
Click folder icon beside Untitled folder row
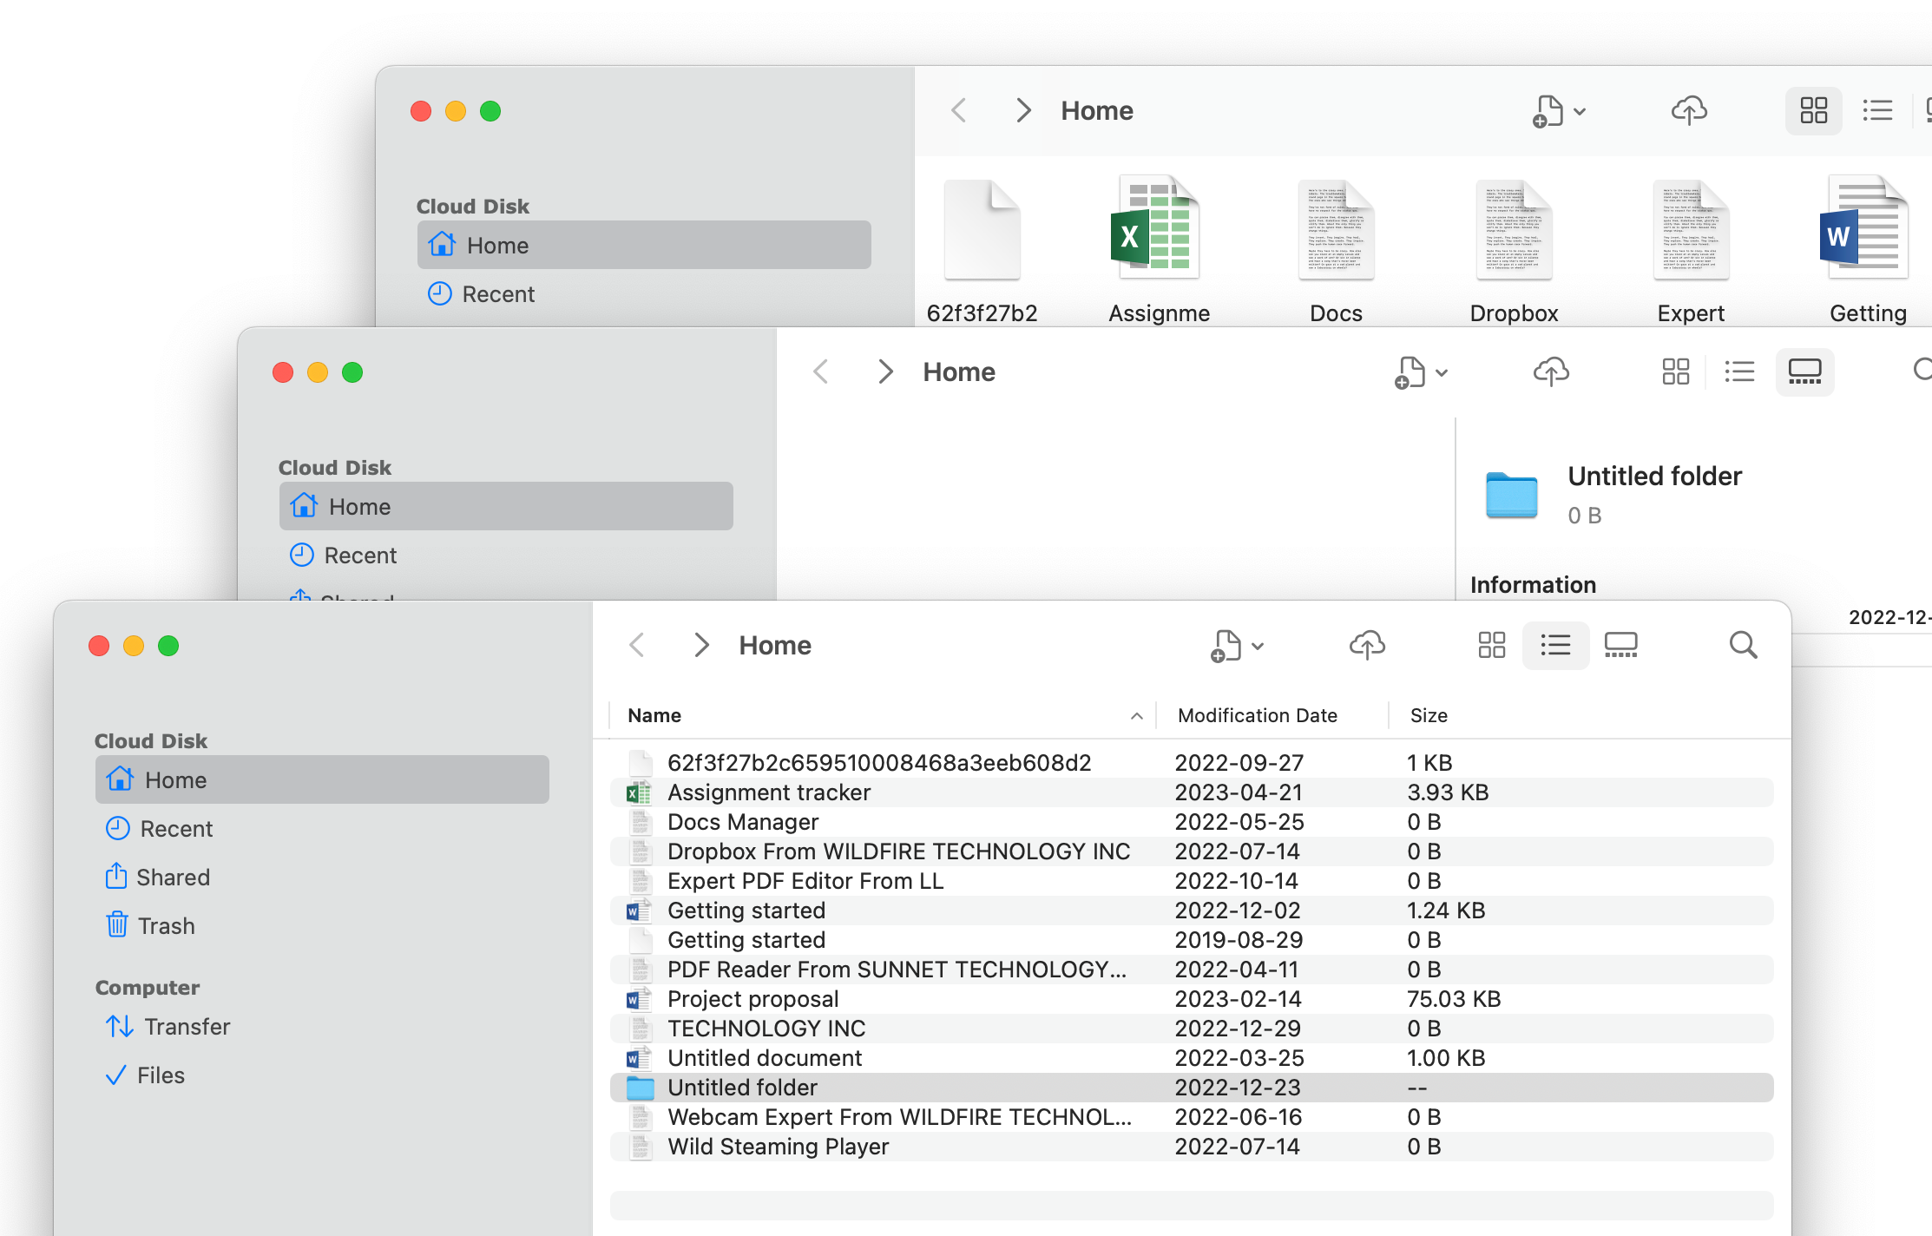[x=640, y=1088]
